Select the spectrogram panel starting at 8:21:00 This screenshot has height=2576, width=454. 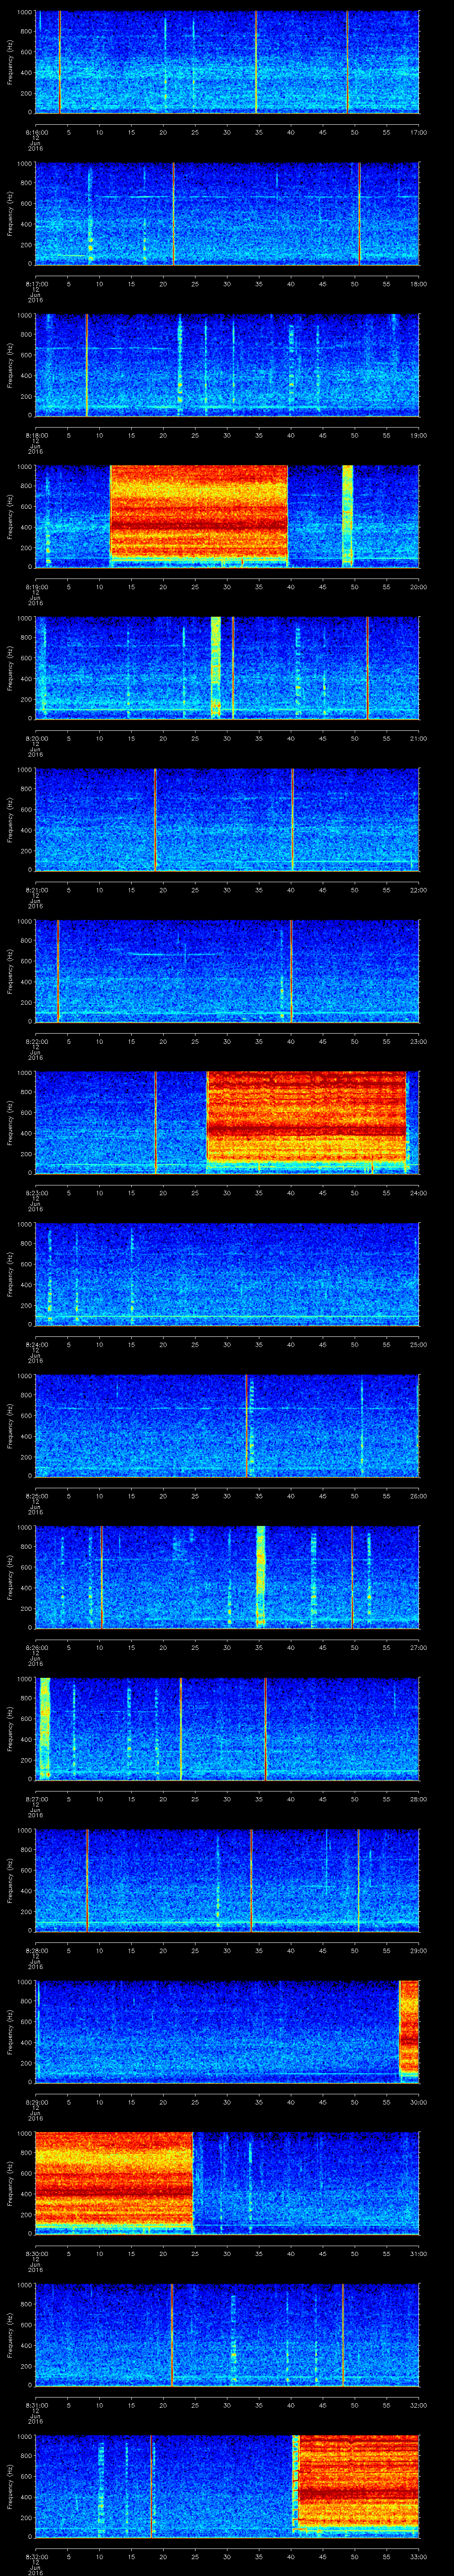coord(227,819)
